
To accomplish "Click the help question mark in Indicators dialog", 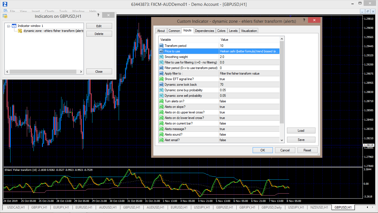I will coord(98,15).
